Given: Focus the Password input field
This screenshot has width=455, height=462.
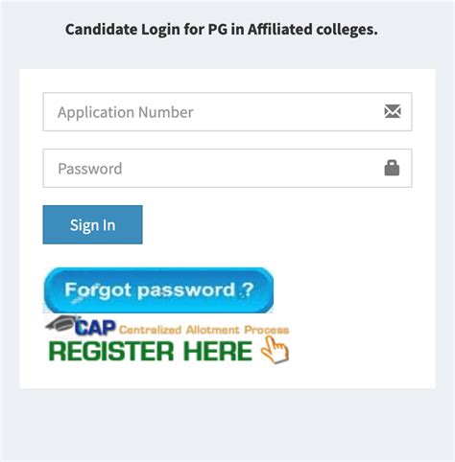Looking at the screenshot, I should [227, 168].
